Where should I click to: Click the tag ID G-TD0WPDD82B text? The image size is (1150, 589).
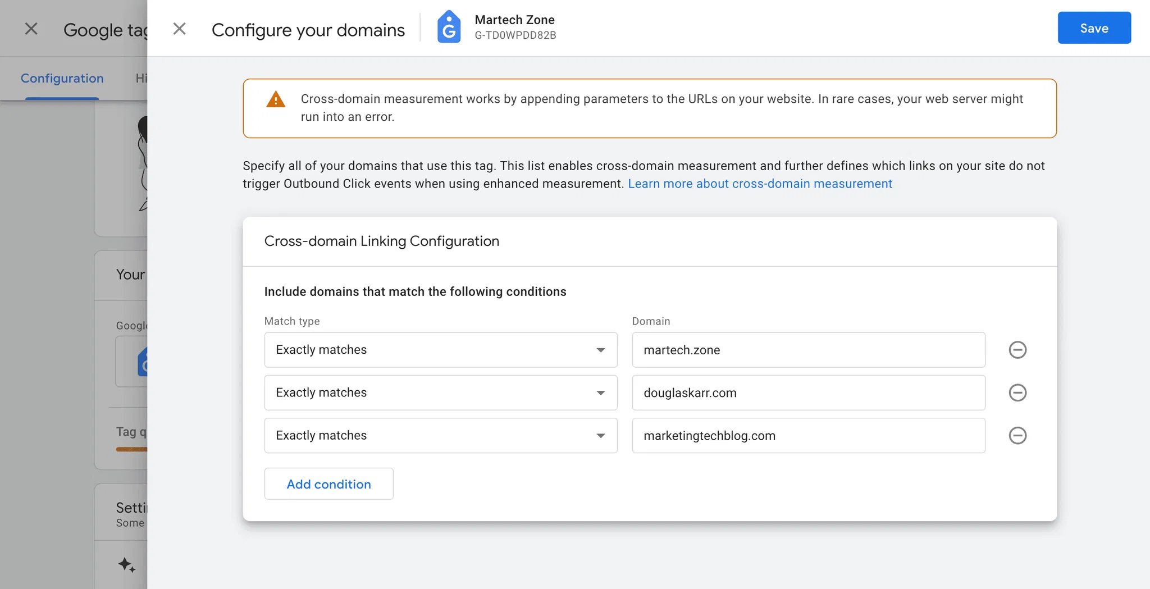(515, 35)
